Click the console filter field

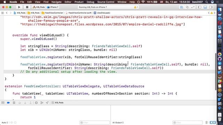point(187,123)
